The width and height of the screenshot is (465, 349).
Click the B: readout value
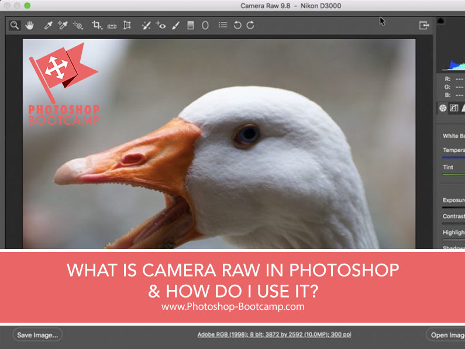click(x=459, y=95)
